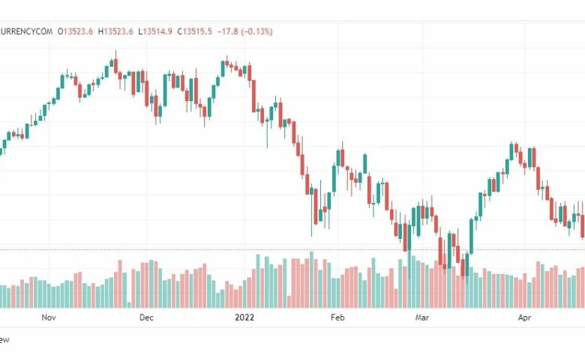Select the 2022 year marker on time axis
Image resolution: width=585 pixels, height=352 pixels.
(x=244, y=318)
